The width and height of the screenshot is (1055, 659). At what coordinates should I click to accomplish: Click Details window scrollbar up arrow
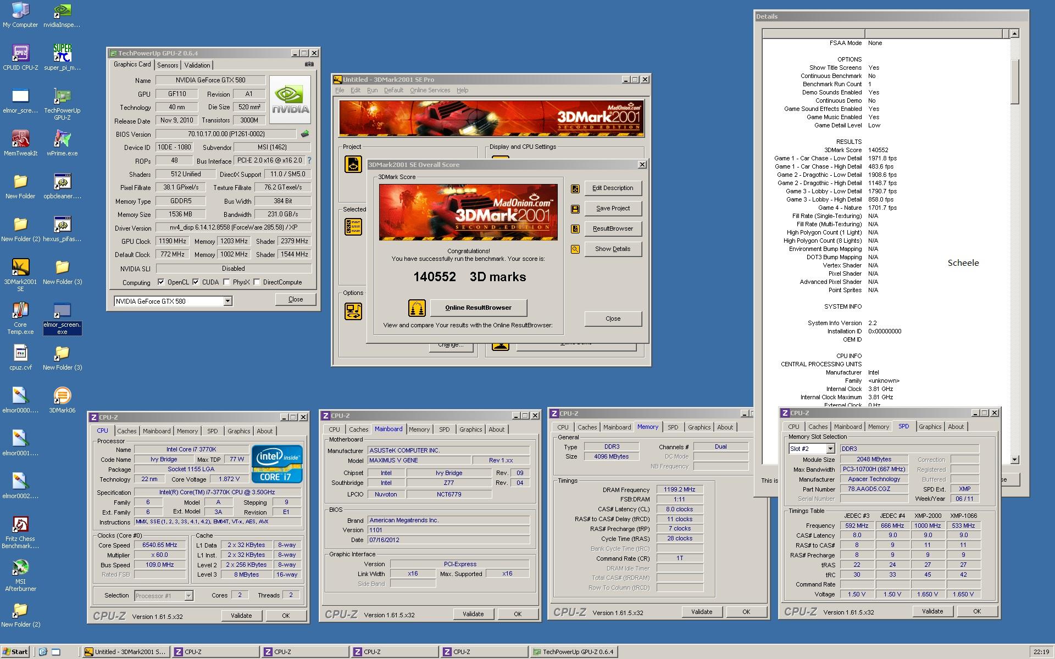click(1014, 33)
